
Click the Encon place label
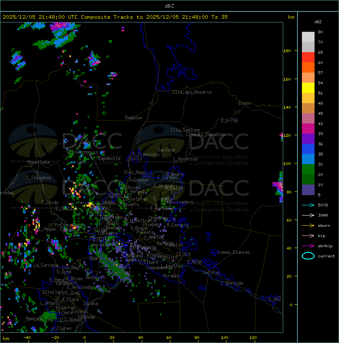pyautogui.click(x=244, y=103)
